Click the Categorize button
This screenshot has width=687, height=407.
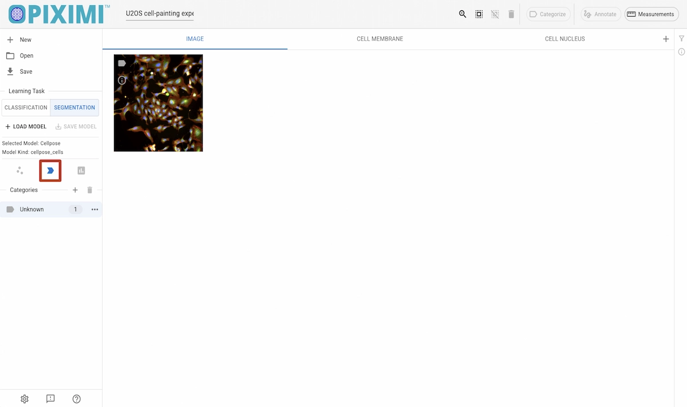(548, 14)
